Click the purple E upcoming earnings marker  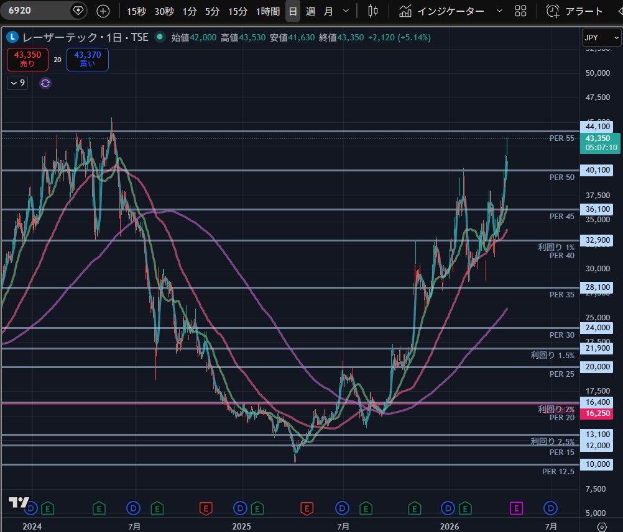pos(516,508)
